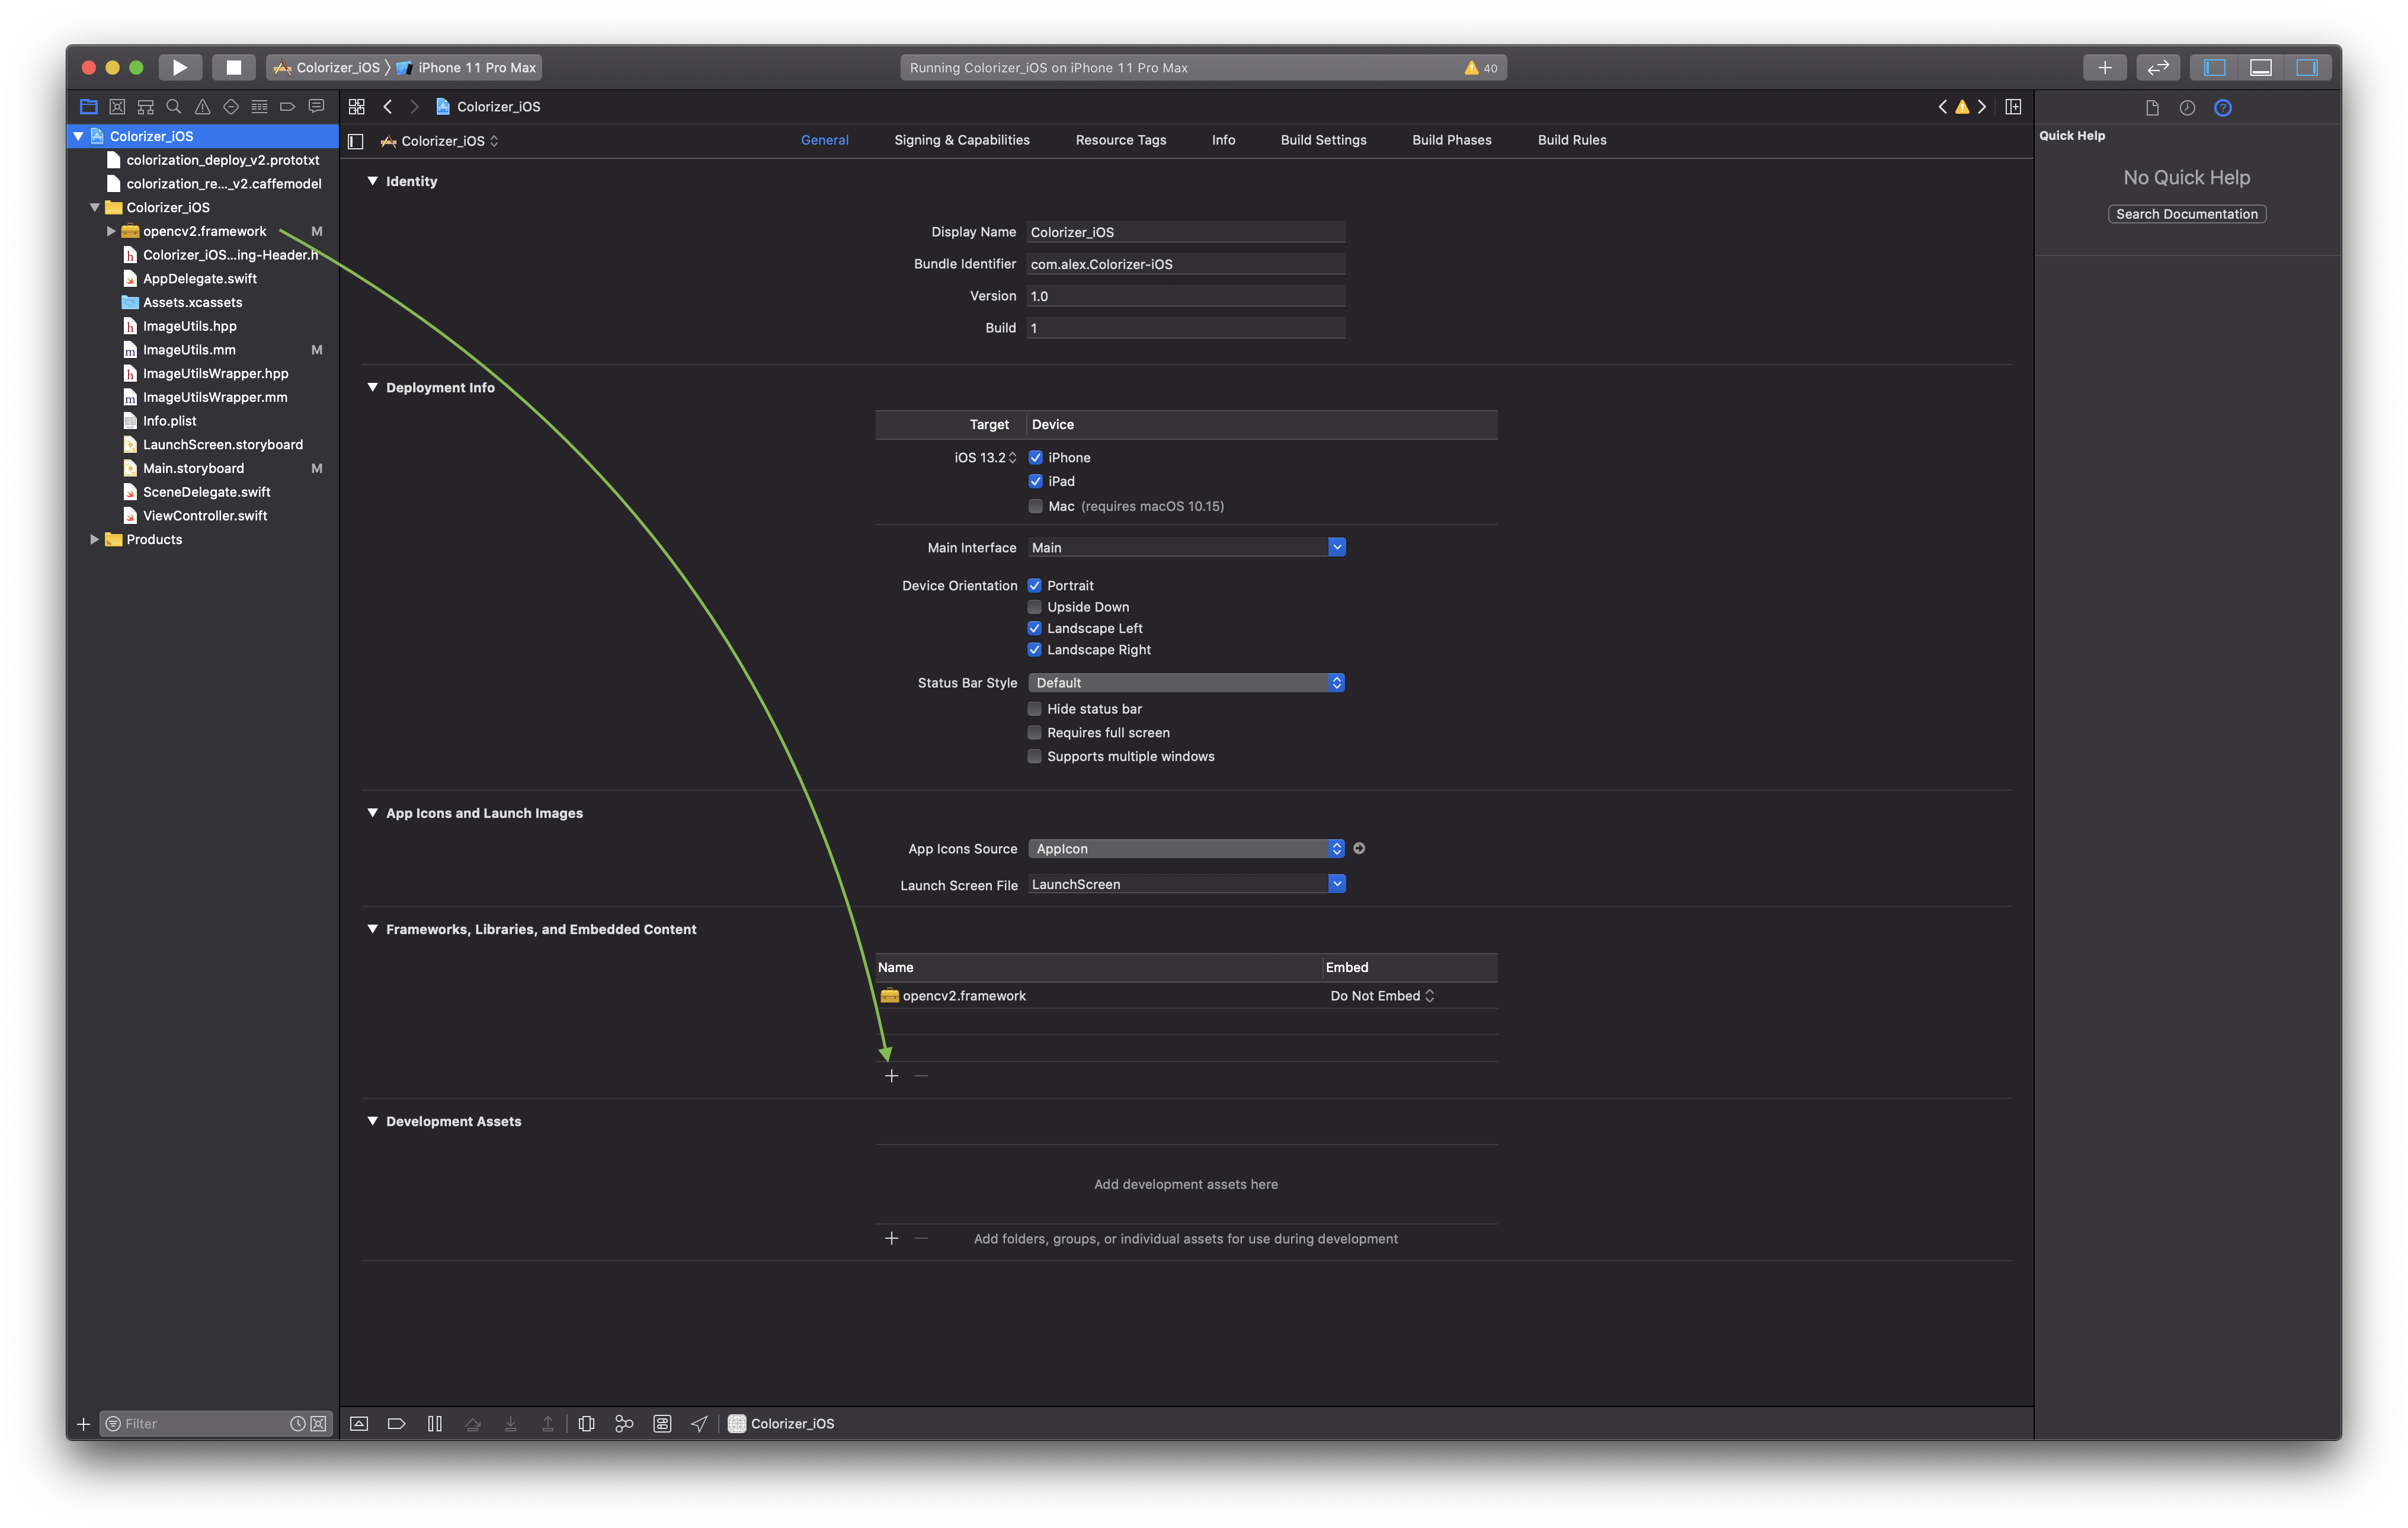This screenshot has height=1528, width=2408.
Task: Open the Status Bar Style dropdown
Action: (x=1185, y=683)
